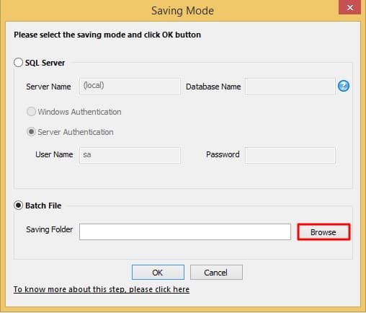The height and width of the screenshot is (313, 366).
Task: Click the Database Name input field
Action: click(290, 86)
